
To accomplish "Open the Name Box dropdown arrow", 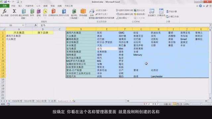I will (x=23, y=25).
